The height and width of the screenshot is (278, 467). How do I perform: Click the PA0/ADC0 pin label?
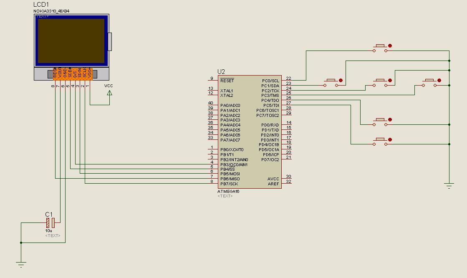(230, 106)
